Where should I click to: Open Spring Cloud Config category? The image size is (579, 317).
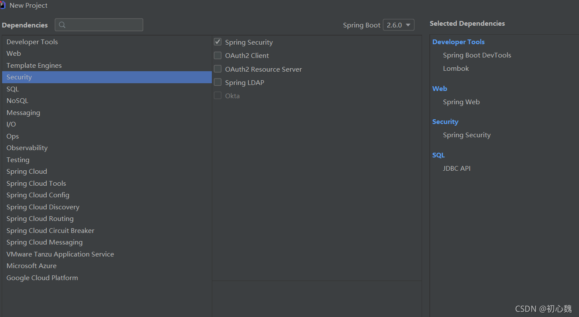click(x=107, y=195)
